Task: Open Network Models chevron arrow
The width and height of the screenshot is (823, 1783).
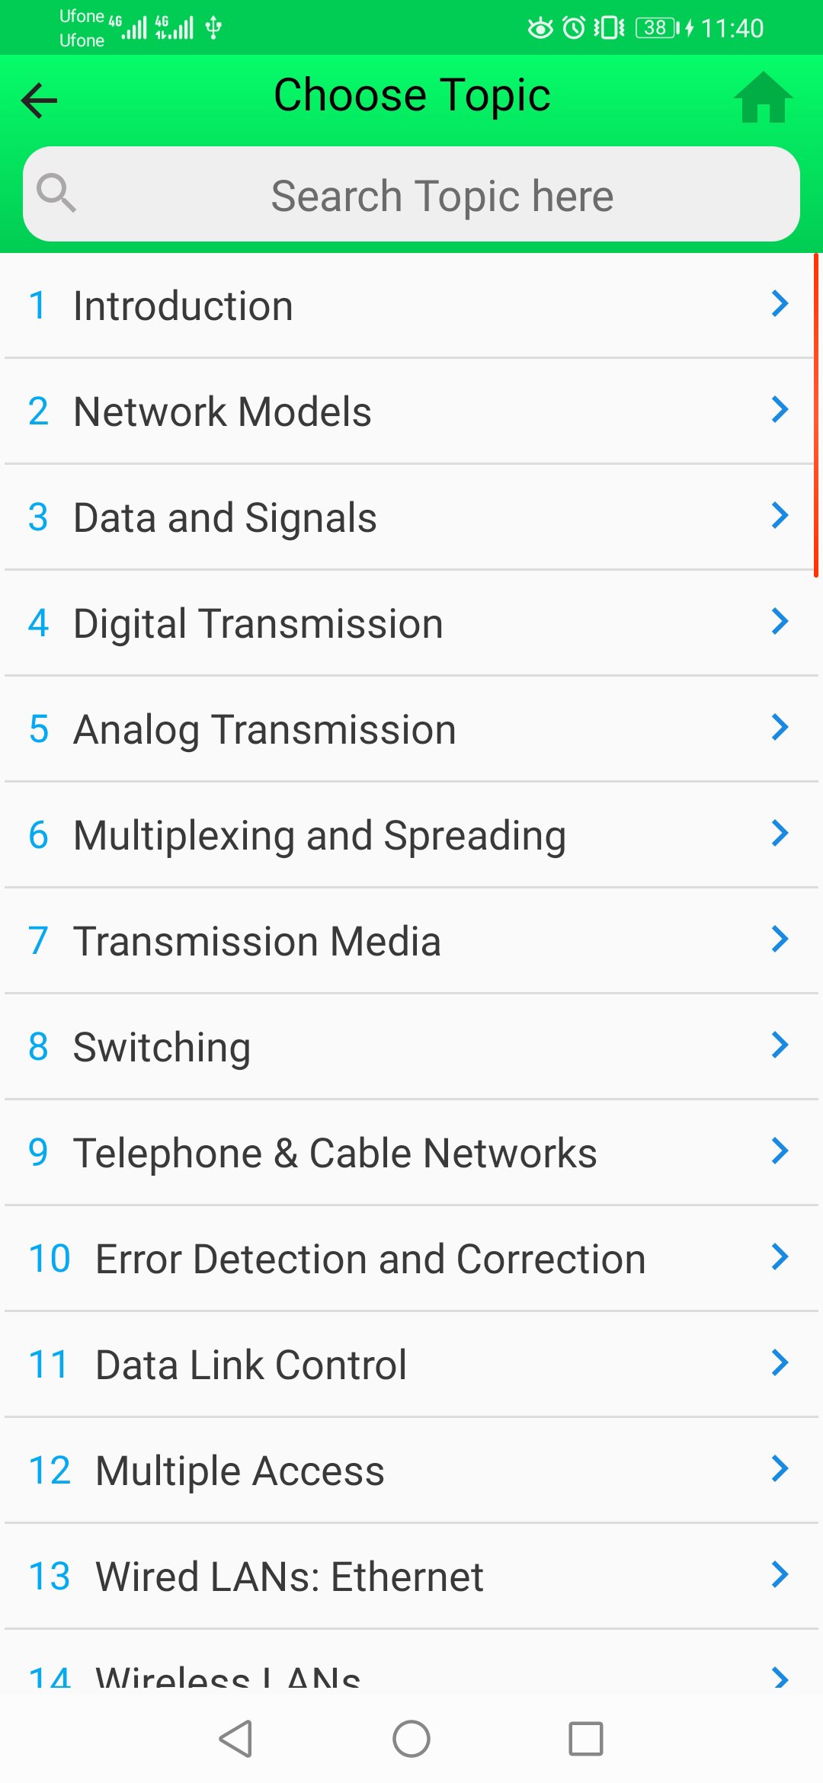Action: coord(780,409)
